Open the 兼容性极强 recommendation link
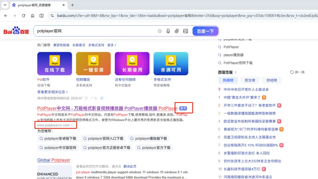Screen dimensions: 318x179 pos(61,45)
